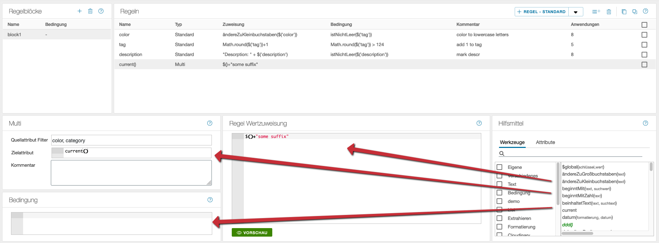Tick the checkbox for the color rule
The width and height of the screenshot is (659, 243).
pyautogui.click(x=644, y=35)
